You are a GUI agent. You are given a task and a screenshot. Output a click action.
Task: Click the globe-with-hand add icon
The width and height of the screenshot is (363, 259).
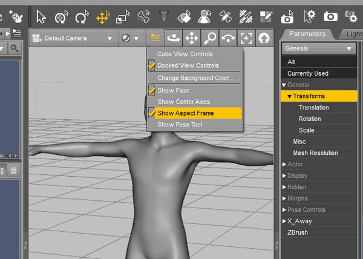(x=16, y=16)
